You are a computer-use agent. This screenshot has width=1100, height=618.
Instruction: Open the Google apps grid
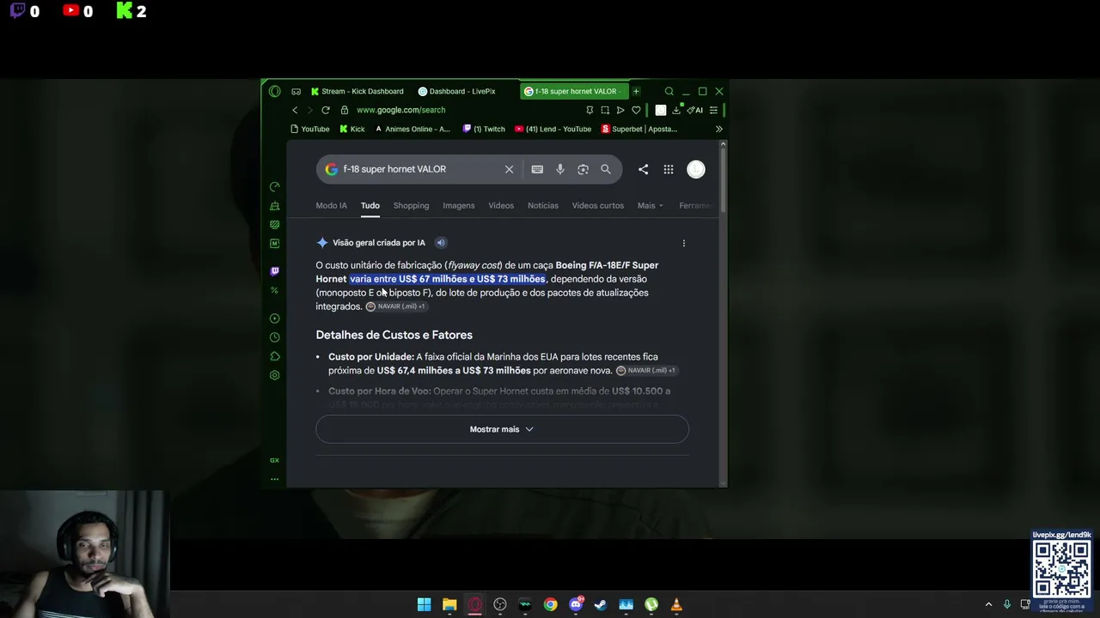[669, 169]
